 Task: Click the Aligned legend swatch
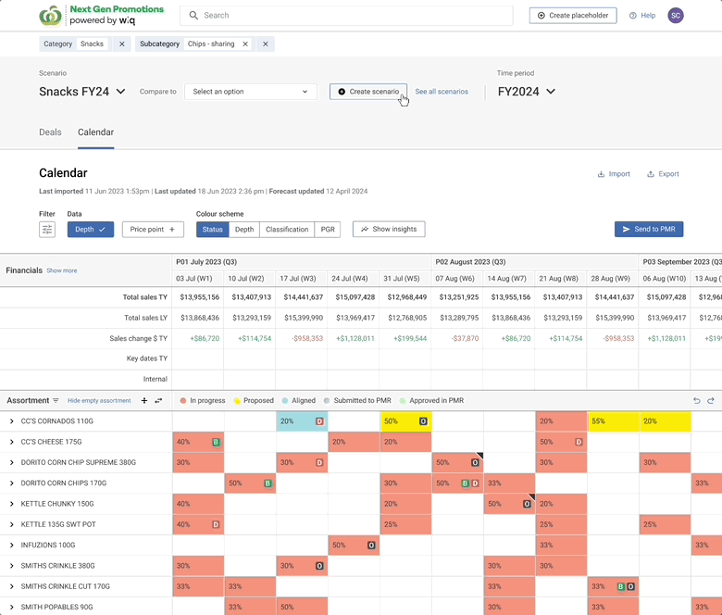(x=285, y=400)
